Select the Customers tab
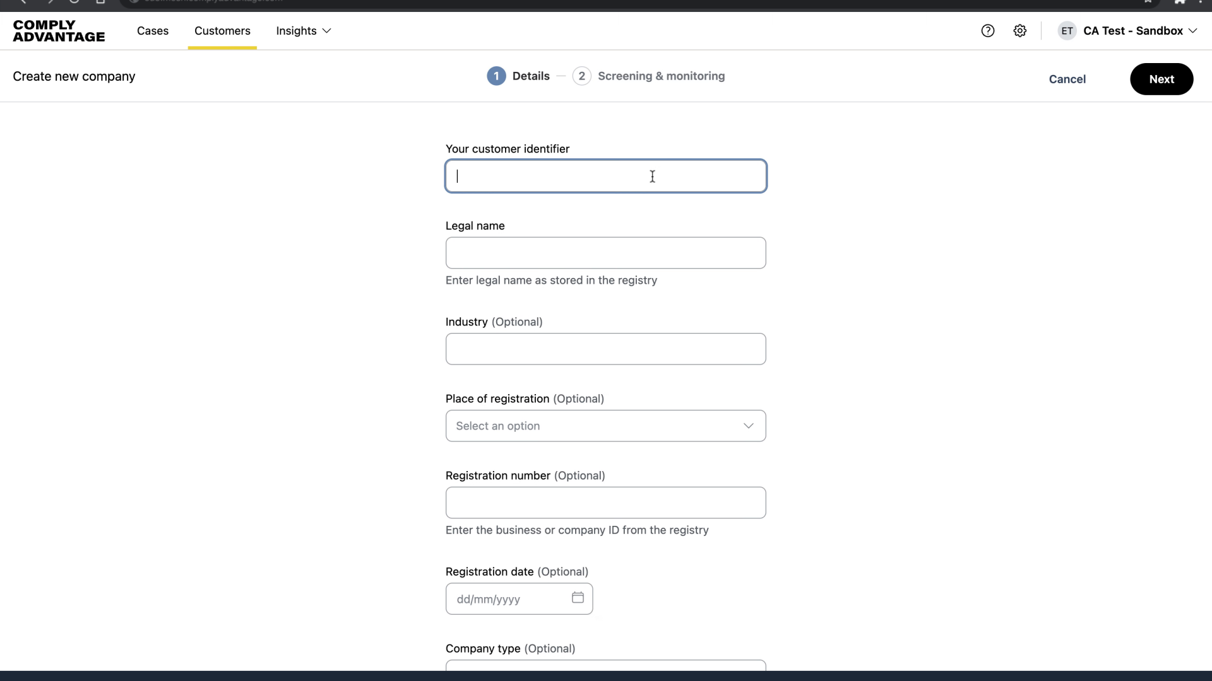 (x=222, y=31)
